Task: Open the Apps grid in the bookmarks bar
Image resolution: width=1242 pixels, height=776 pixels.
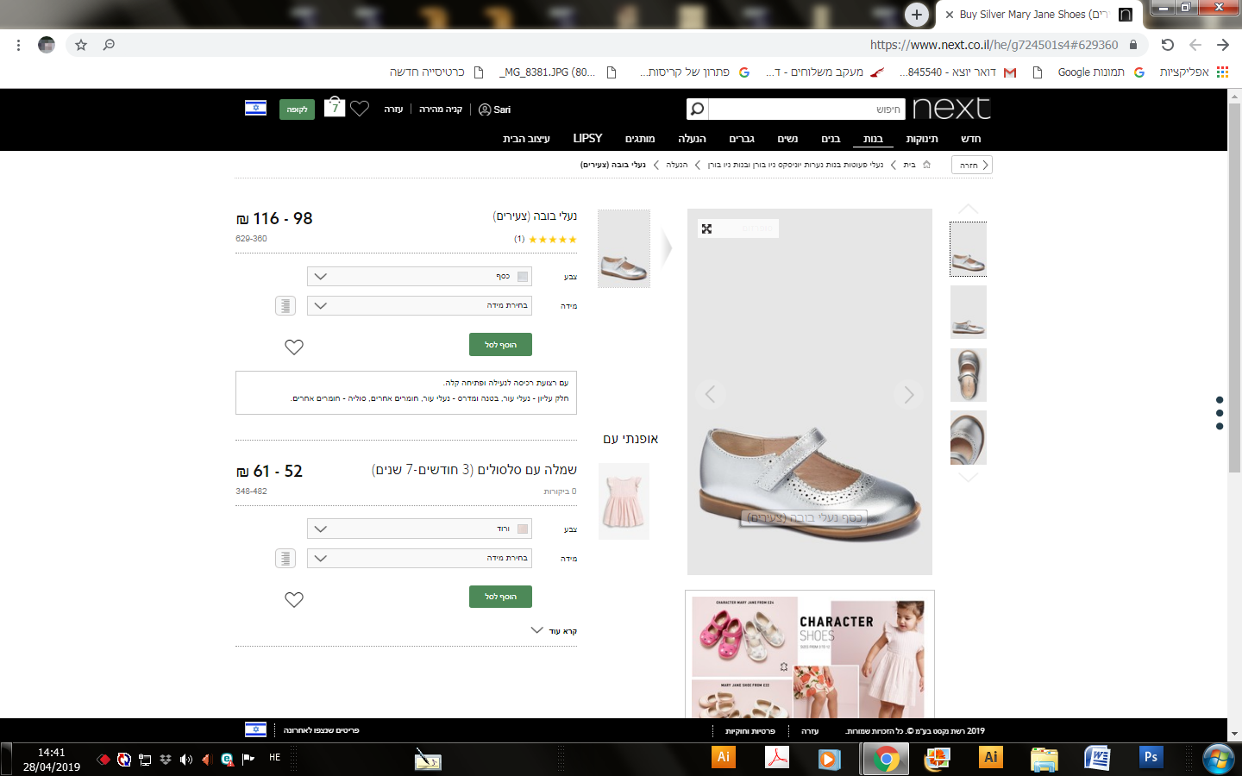Action: pyautogui.click(x=1222, y=72)
